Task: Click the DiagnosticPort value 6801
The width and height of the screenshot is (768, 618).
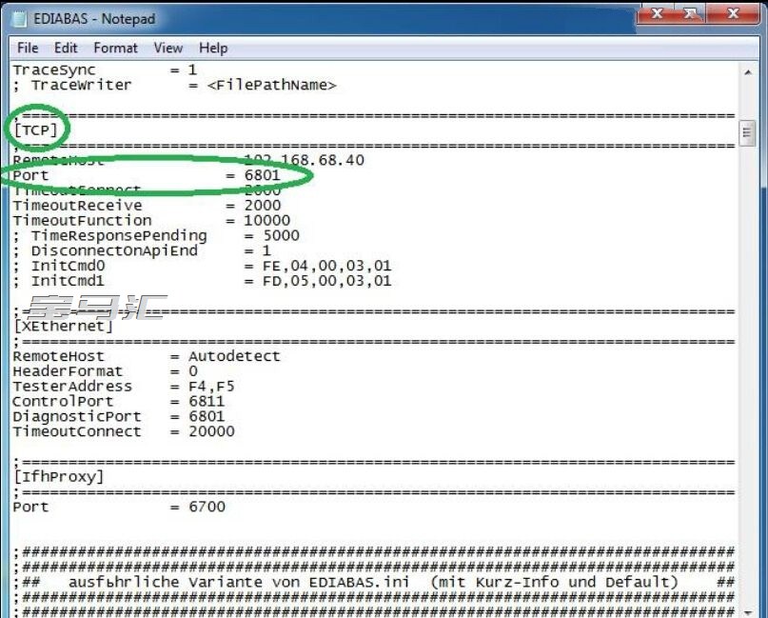Action: click(207, 416)
